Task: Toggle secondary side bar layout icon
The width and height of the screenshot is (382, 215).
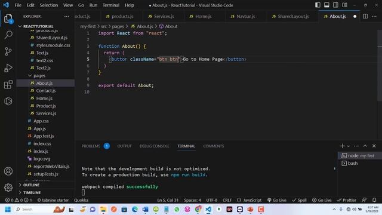Action: tap(335, 5)
